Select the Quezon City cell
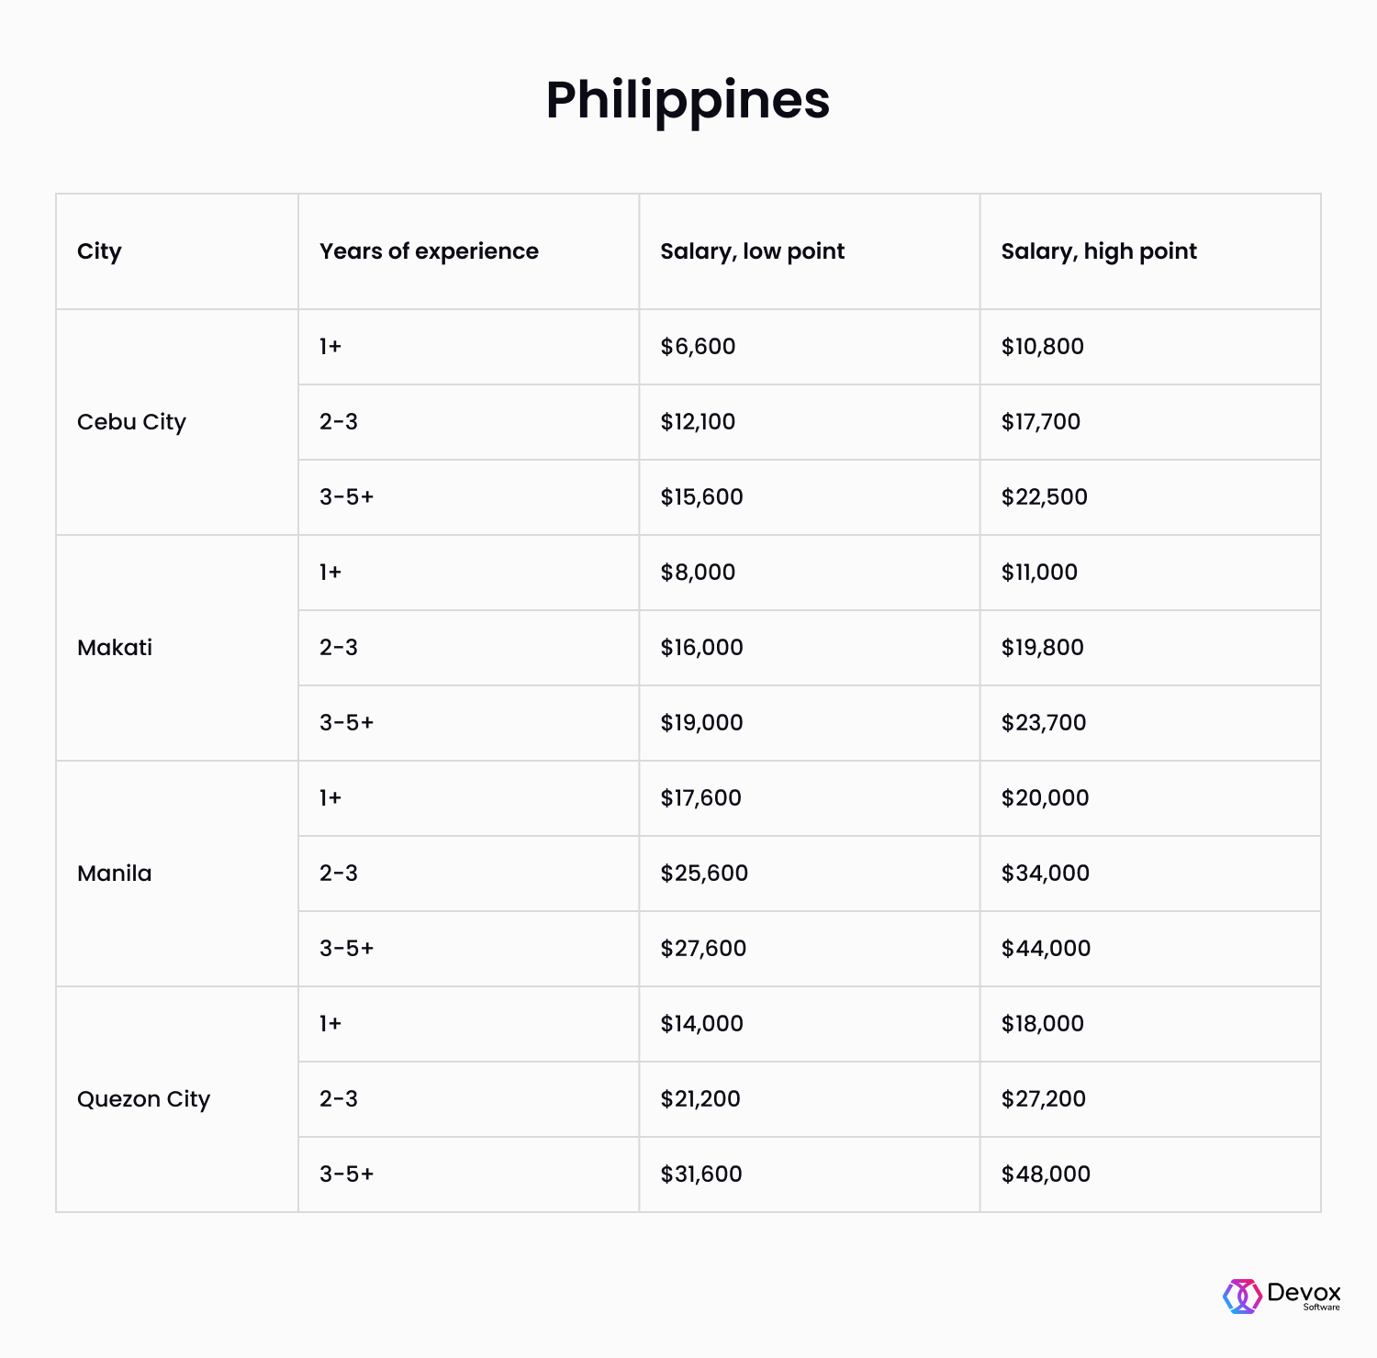This screenshot has width=1377, height=1358. coord(143,1099)
